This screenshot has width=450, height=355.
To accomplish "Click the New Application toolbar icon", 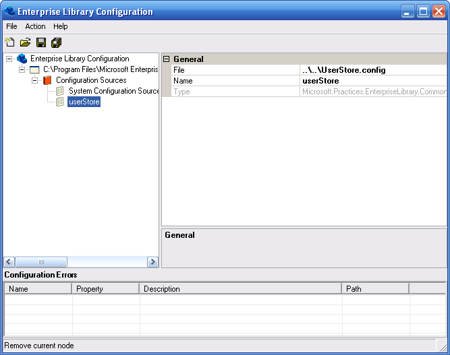I will tap(10, 42).
